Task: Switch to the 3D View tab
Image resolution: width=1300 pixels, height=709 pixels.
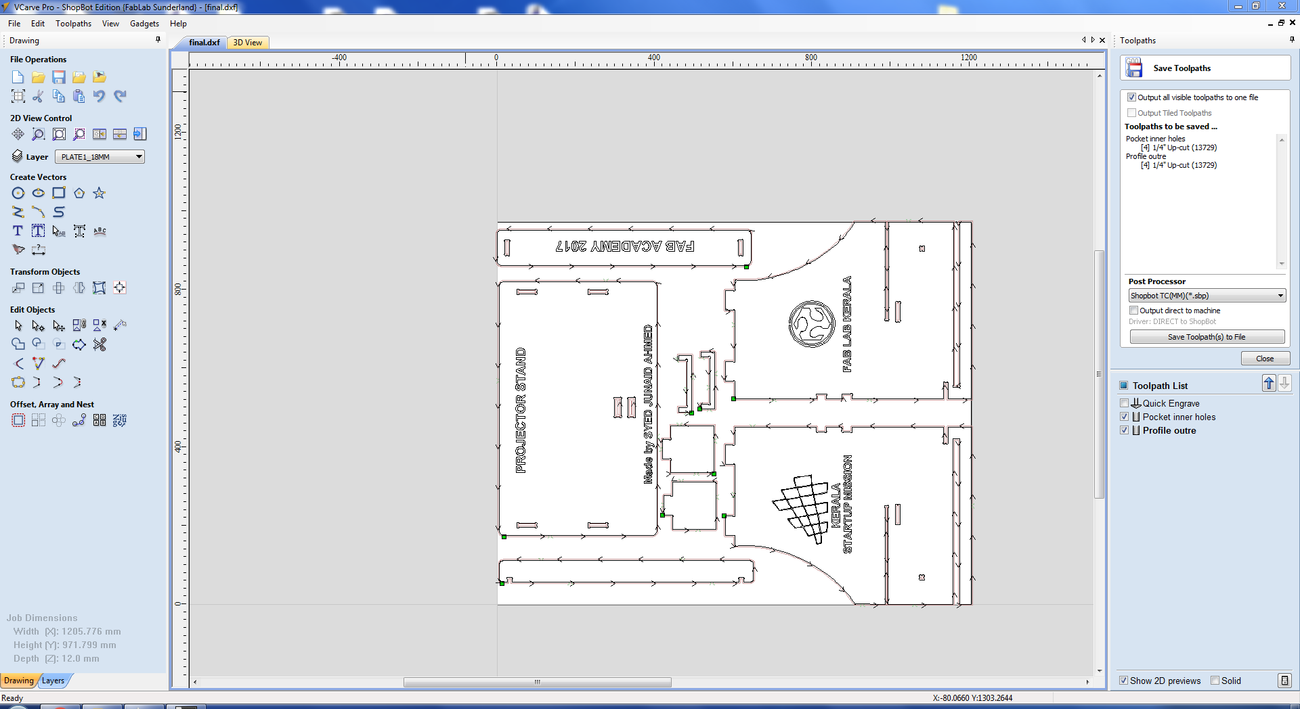Action: pyautogui.click(x=248, y=42)
